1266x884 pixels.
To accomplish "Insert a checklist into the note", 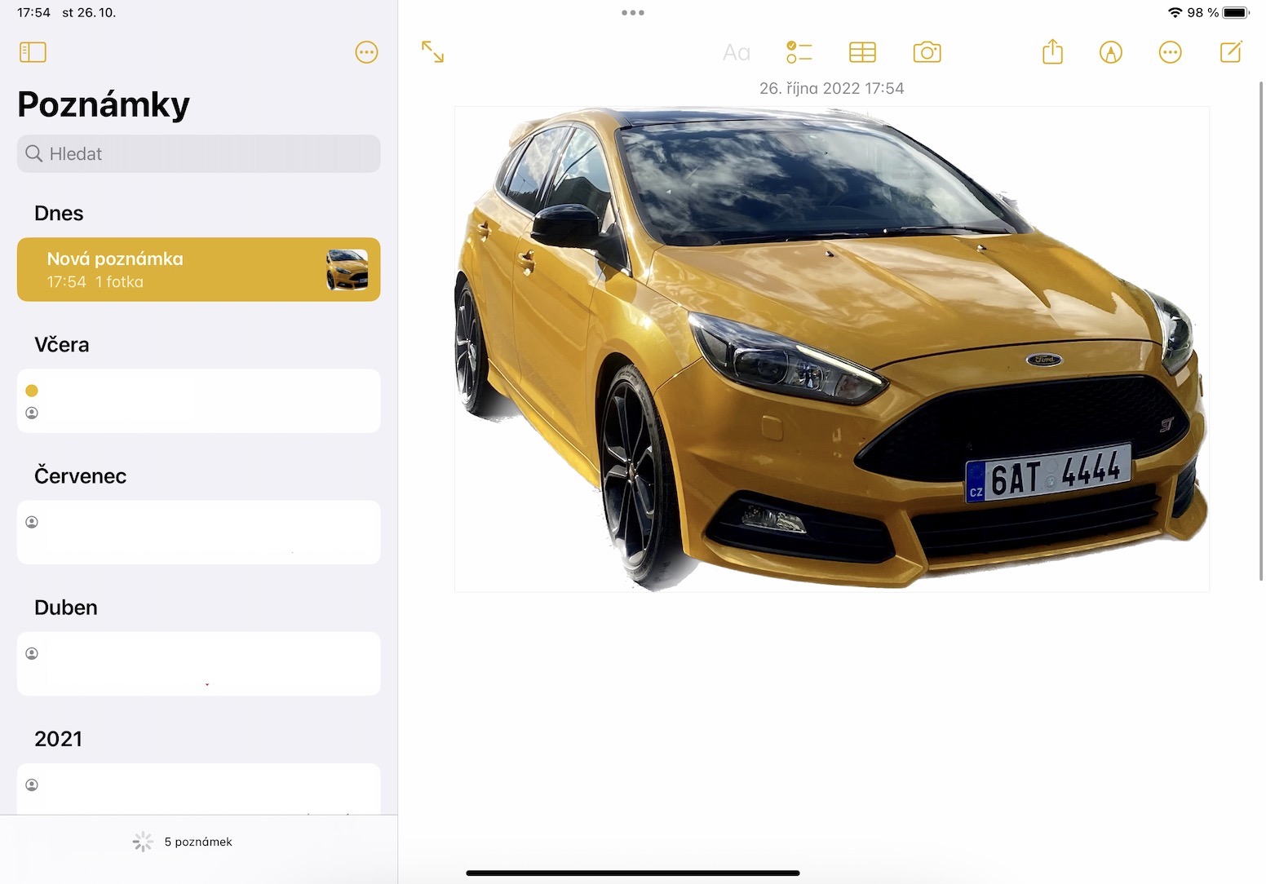I will [799, 52].
